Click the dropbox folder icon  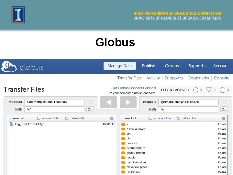point(123,143)
